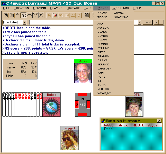
Task: Click abygail's player photo
Action: pos(70,140)
